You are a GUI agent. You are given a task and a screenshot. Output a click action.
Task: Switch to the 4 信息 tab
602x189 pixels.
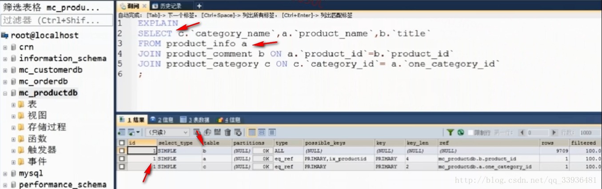point(229,120)
